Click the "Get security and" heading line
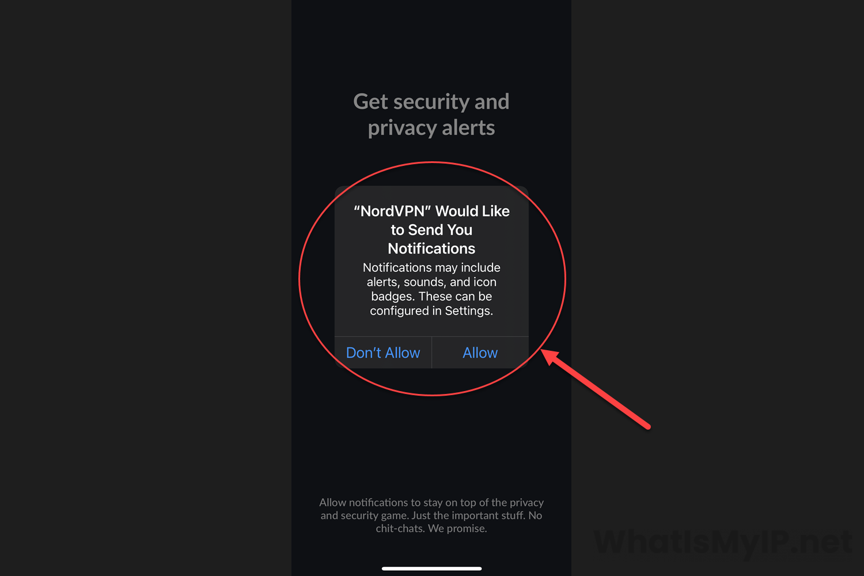 (x=431, y=102)
